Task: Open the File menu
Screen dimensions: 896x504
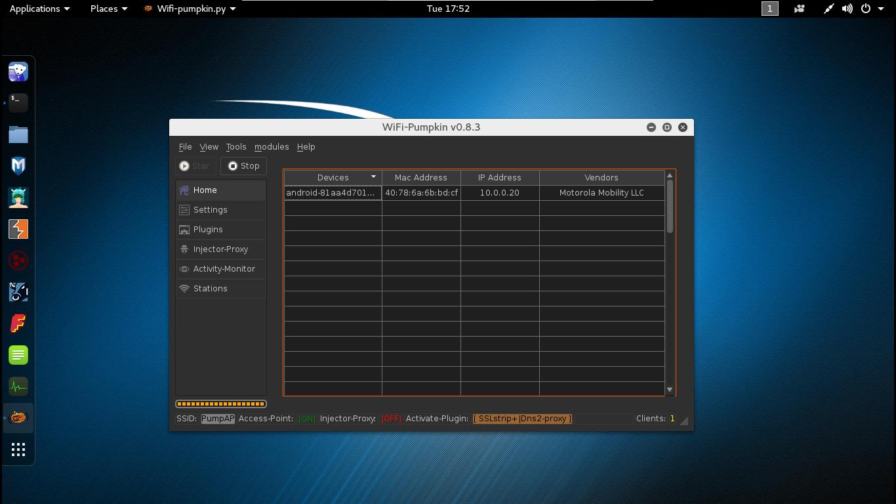Action: (x=186, y=147)
